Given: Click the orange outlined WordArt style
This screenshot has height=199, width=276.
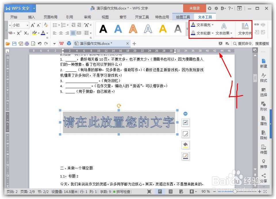Looking at the screenshot, I should tap(133, 29).
